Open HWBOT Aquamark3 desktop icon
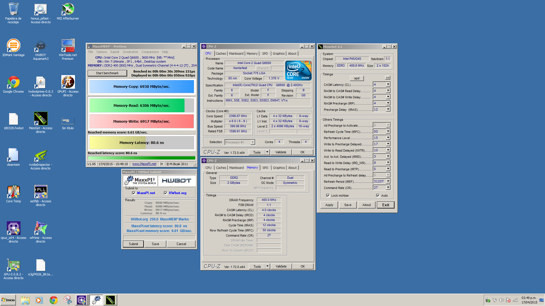This screenshot has width=545, height=306. tap(41, 50)
